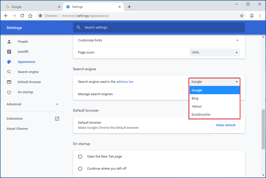Image resolution: width=266 pixels, height=178 pixels.
Task: Go to the Home page icon
Action: pos(30,16)
